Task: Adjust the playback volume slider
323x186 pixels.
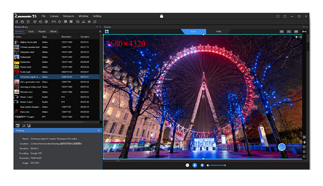Action: [218, 165]
